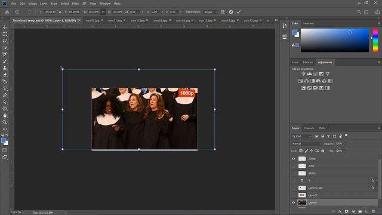The image size is (382, 215).
Task: Switch to the Libraries tab
Action: 308,62
